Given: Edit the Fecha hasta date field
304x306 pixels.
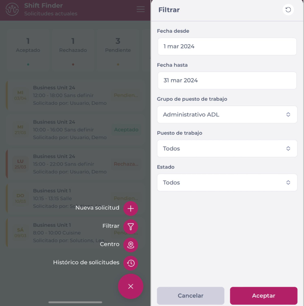Looking at the screenshot, I should tap(227, 80).
